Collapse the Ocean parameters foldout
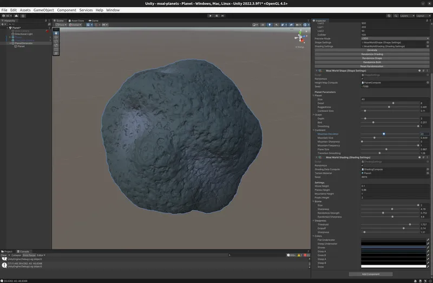This screenshot has width=433, height=283. pos(313,114)
